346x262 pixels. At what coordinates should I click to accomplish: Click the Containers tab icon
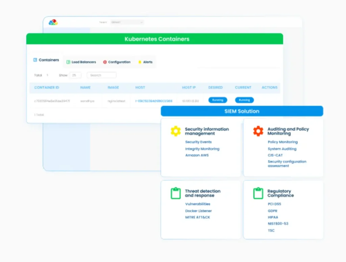[x=35, y=60]
